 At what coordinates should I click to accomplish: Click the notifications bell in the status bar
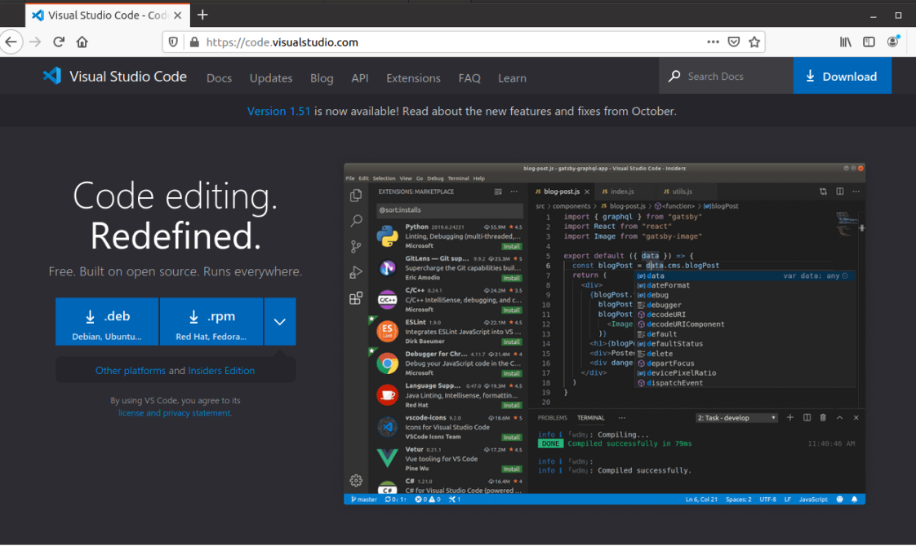point(854,499)
